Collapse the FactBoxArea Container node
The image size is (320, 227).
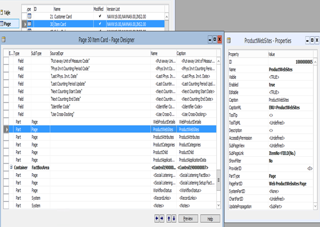[x=11, y=167]
